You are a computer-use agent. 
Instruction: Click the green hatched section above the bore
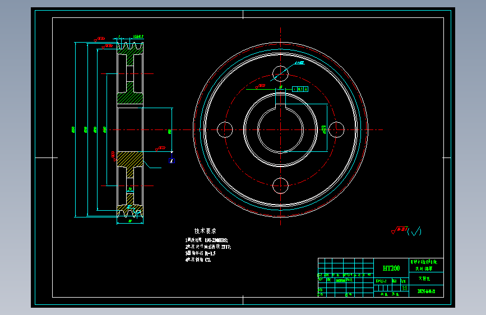tap(130, 99)
